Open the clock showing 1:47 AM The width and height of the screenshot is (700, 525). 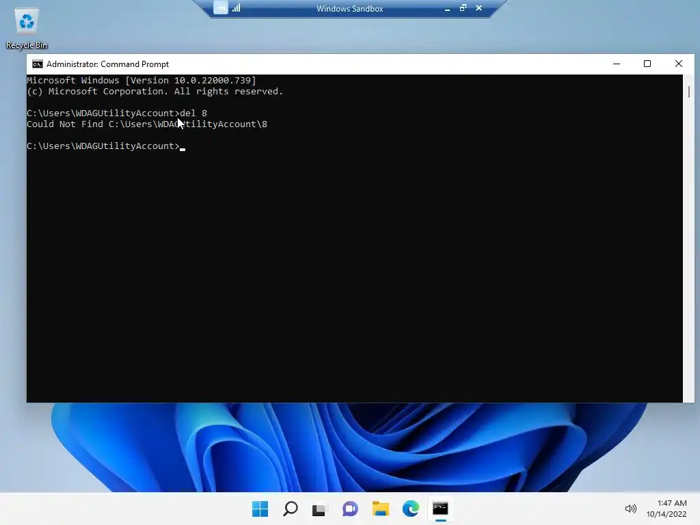[667, 509]
